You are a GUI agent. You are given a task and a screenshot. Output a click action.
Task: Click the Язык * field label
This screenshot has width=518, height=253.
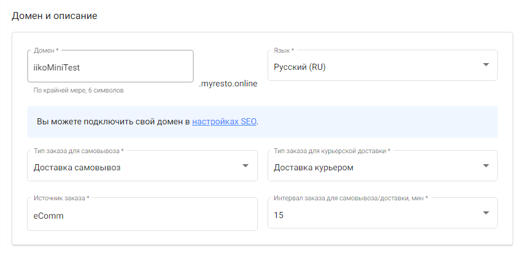coord(284,50)
